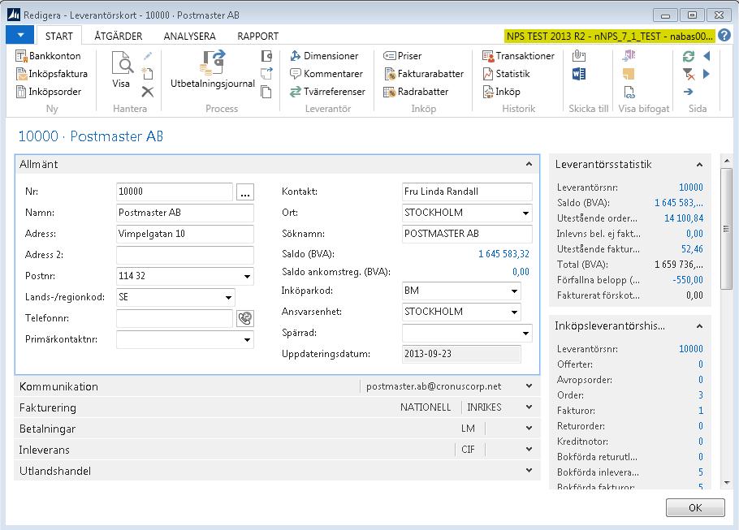Screen dimensions: 739x530
Task: Click the phone dial icon beside Telefonnr
Action: 245,318
